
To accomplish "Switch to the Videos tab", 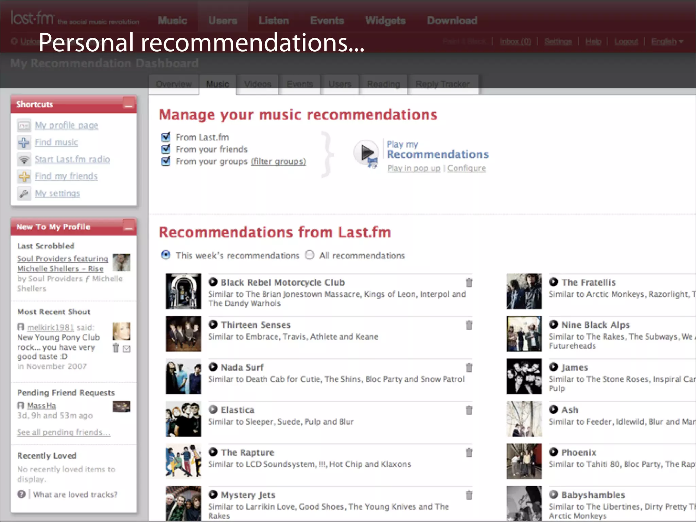I will tap(258, 84).
